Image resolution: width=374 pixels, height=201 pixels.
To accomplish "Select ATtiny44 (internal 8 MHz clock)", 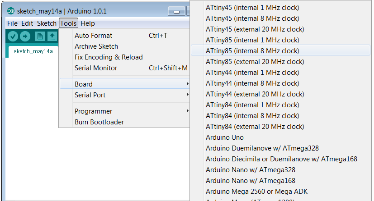I will pyautogui.click(x=280, y=83).
